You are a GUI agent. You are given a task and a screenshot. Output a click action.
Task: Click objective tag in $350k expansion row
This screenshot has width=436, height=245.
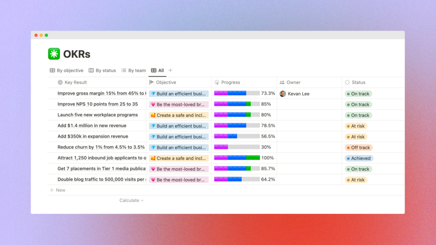click(179, 137)
